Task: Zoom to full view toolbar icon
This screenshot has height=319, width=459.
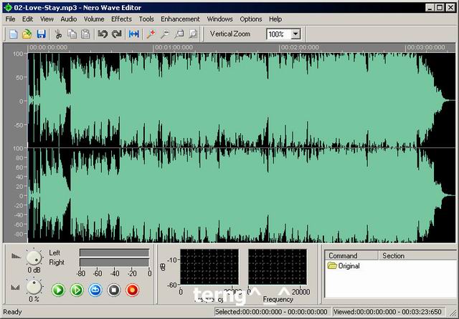Action: click(193, 34)
